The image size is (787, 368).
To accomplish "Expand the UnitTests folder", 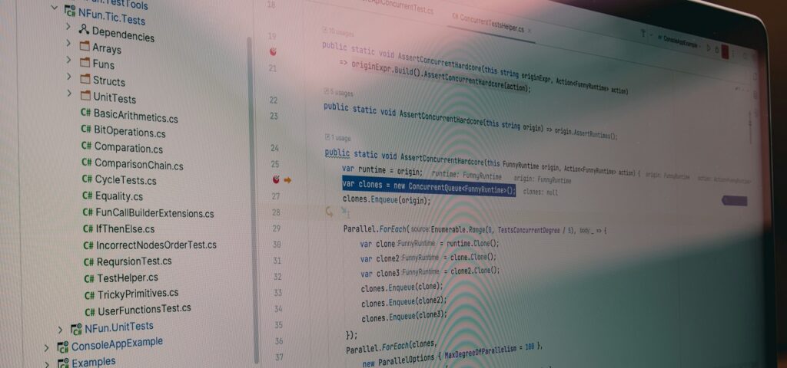I will pos(70,94).
